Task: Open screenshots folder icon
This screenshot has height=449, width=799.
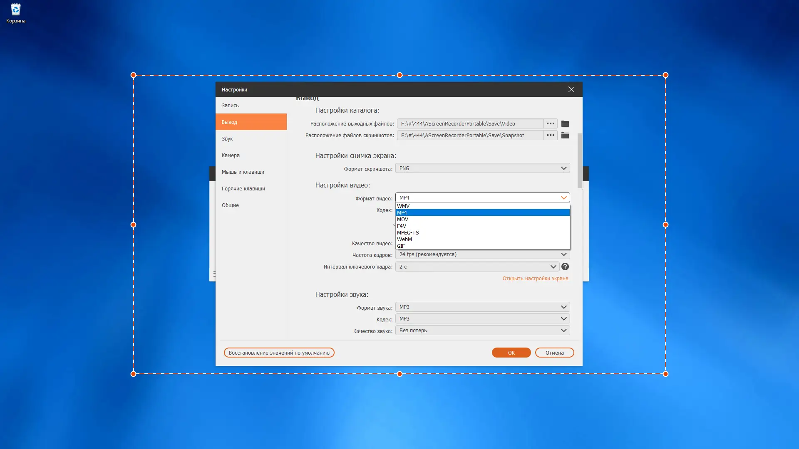Action: point(565,135)
